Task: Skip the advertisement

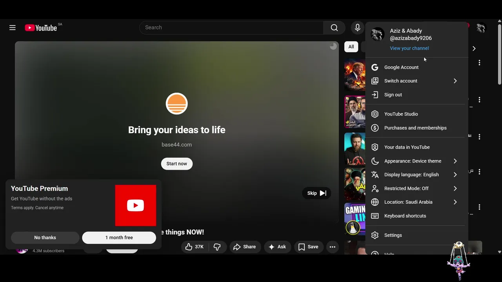Action: coord(316,193)
